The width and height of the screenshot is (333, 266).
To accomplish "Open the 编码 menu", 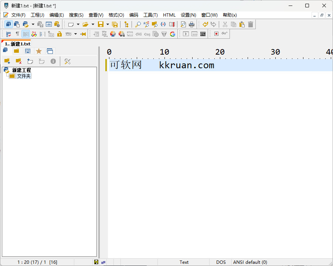I will coord(133,15).
